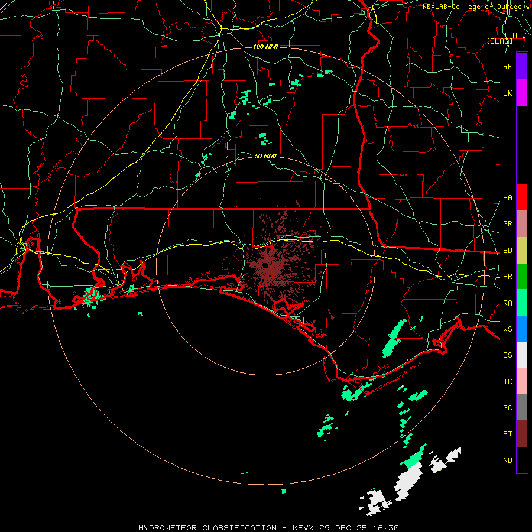This screenshot has width=532, height=532.
Task: Select the yellow BD legend swatch
Action: (522, 250)
